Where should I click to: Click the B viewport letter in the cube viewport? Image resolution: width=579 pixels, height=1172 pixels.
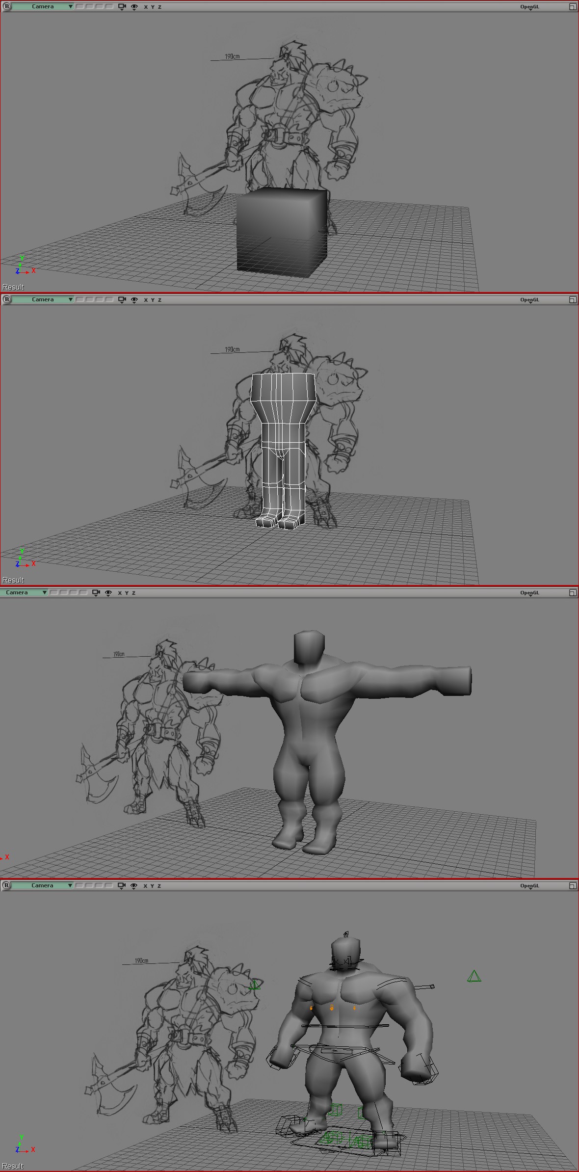point(6,6)
